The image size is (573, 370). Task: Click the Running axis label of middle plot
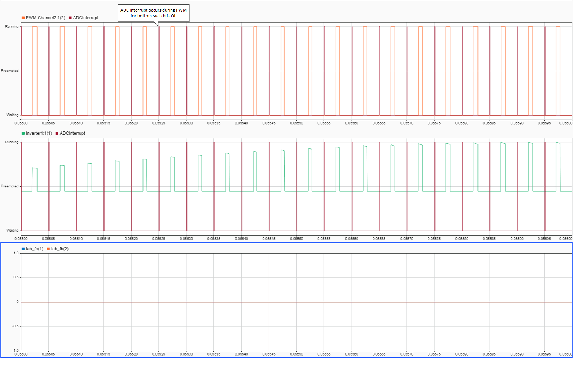pos(12,142)
